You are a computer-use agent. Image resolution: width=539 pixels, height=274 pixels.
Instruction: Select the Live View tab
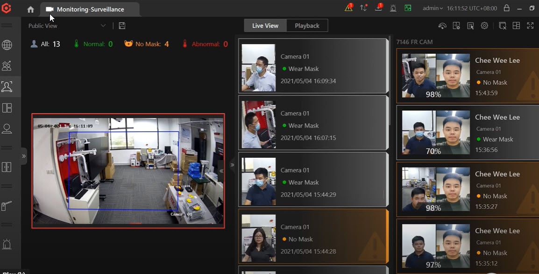click(265, 26)
